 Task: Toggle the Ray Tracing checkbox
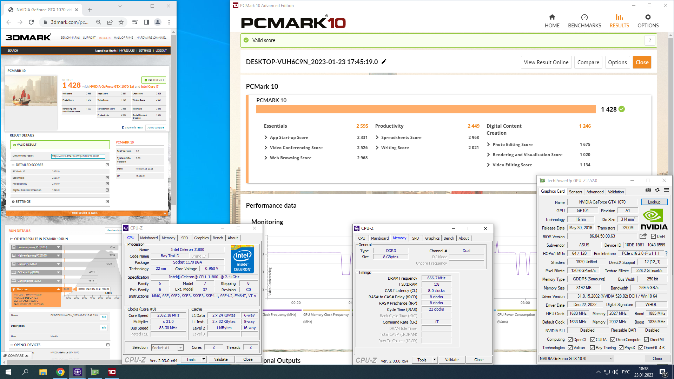(x=593, y=348)
